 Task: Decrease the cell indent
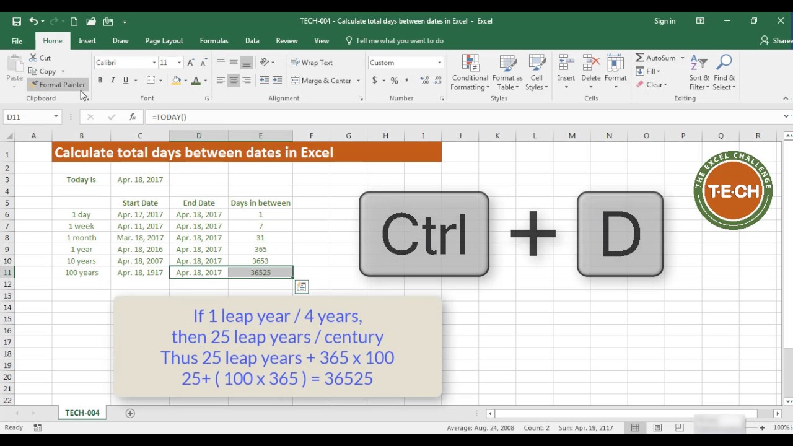coord(265,81)
